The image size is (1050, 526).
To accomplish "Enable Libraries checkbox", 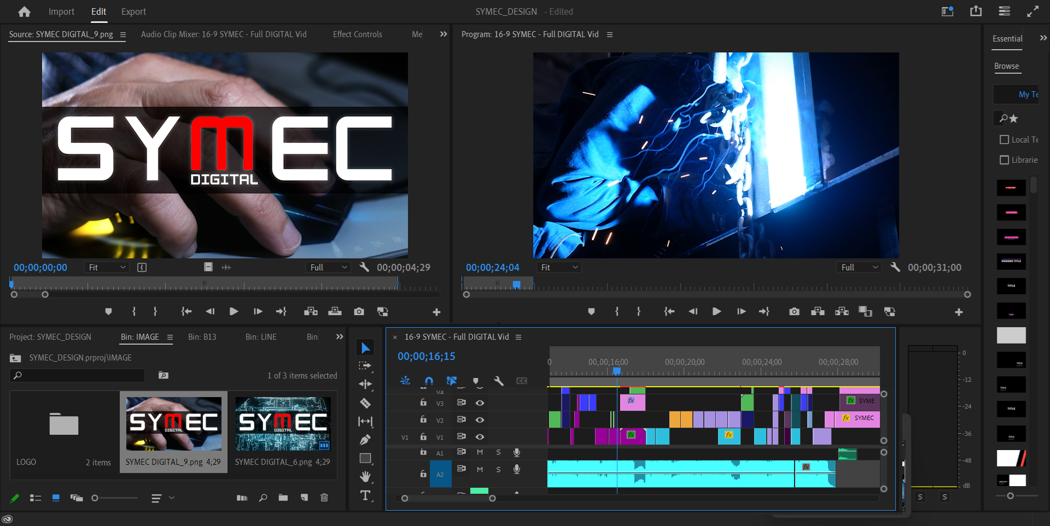I will coord(1004,159).
